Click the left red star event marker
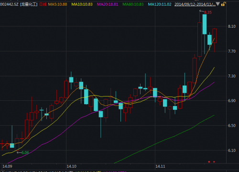This screenshot has width=239, height=172. [209, 162]
